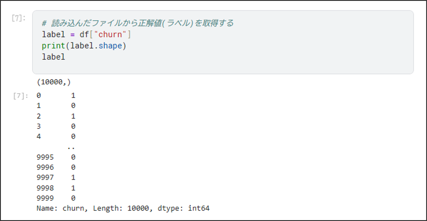The width and height of the screenshot is (427, 221).
Task: Click output row with index 9998
Action: 56,188
